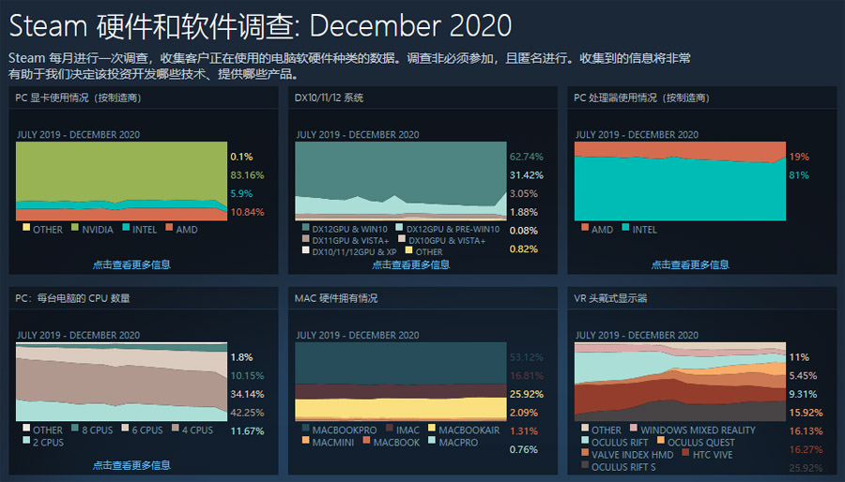This screenshot has width=845, height=482.
Task: Click the HTC VIVE legend swatch
Action: [x=685, y=452]
